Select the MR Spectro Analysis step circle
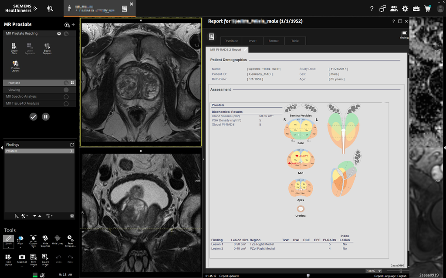 66,96
